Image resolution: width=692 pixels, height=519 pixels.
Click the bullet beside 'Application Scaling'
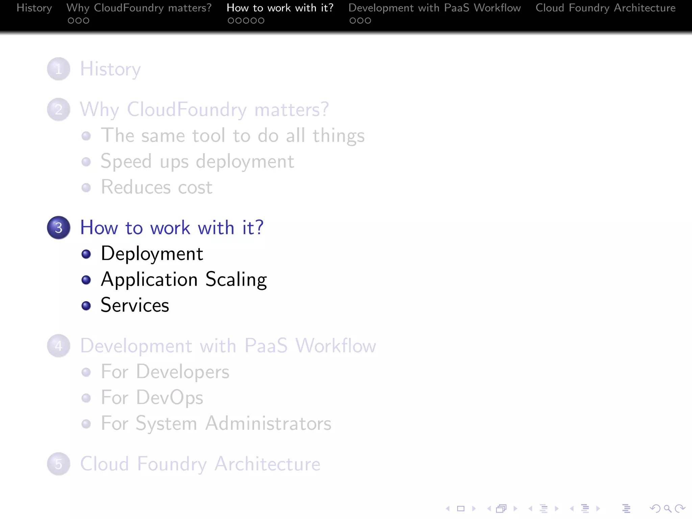[86, 280]
